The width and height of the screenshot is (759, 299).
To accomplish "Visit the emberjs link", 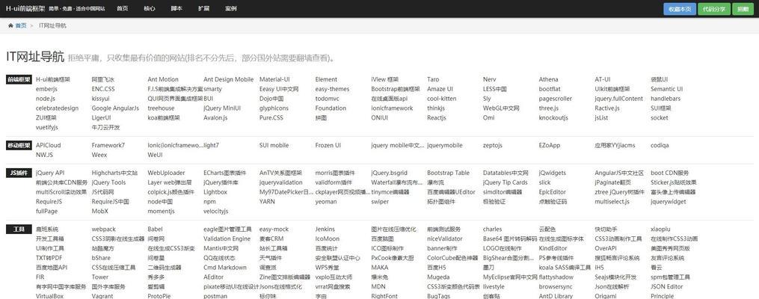I will click(x=46, y=89).
